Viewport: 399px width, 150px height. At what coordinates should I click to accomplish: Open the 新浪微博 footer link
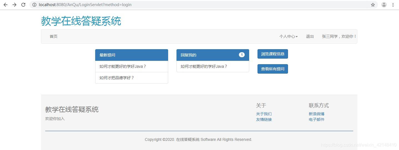tap(317, 114)
